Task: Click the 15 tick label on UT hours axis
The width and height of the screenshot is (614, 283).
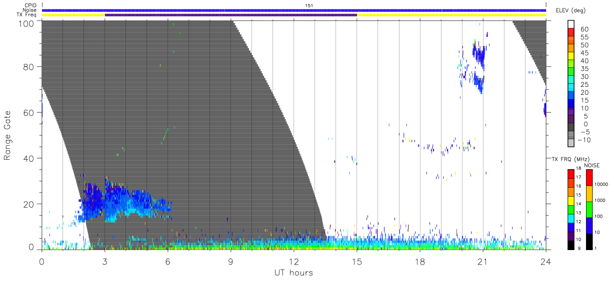Action: 356,261
